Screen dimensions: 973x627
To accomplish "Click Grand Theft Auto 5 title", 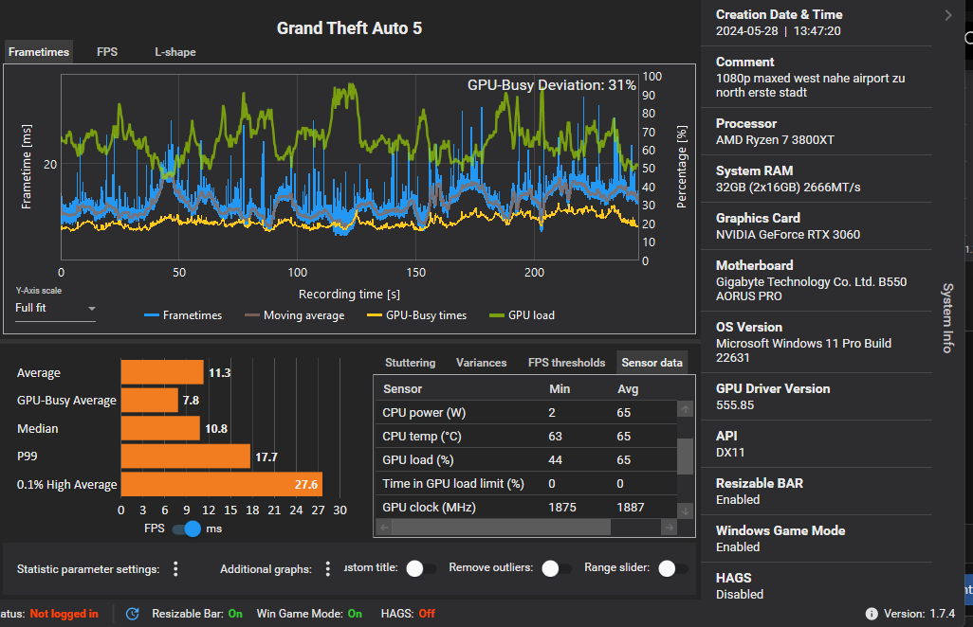I will (x=349, y=27).
